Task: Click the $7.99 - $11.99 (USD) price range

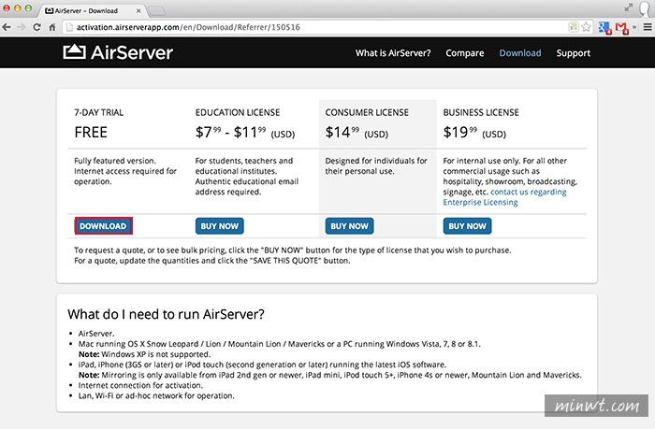Action: click(x=245, y=133)
